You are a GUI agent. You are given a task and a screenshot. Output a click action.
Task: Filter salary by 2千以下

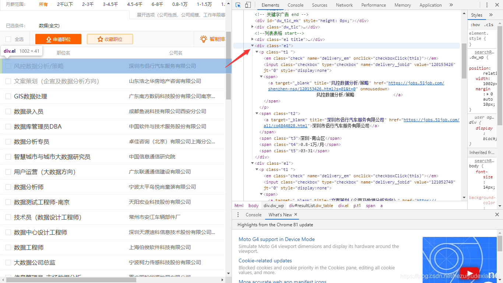point(65,4)
